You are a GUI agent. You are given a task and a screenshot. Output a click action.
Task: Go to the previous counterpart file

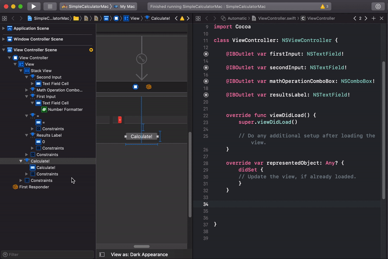pyautogui.click(x=355, y=18)
